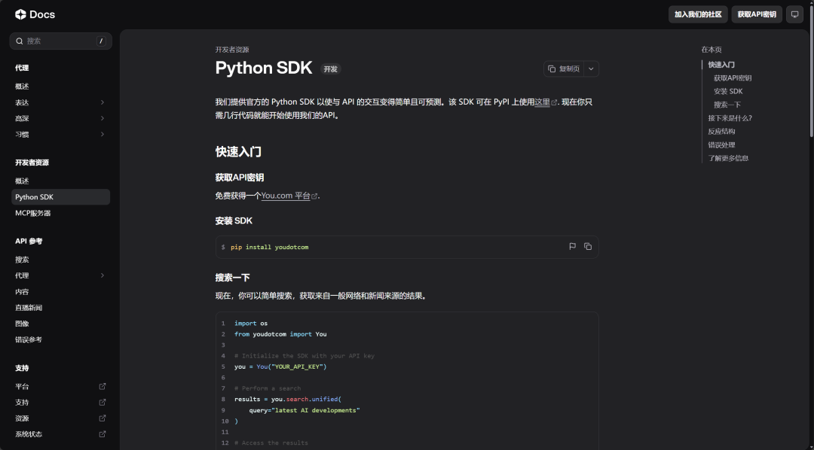Jump to 错误处理 in page outline
Screen dimensions: 814x450
pos(721,145)
